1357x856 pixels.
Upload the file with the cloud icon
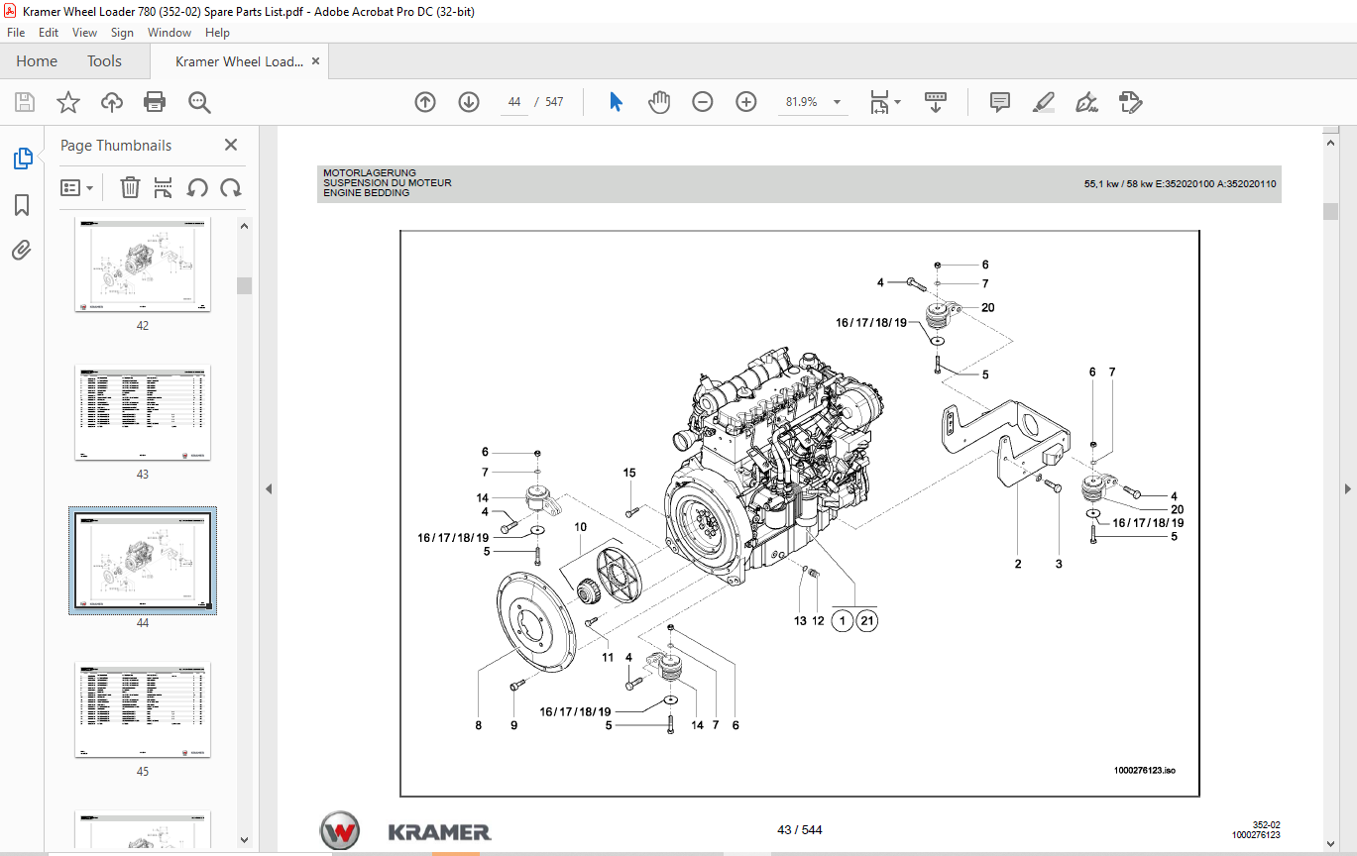pos(112,102)
